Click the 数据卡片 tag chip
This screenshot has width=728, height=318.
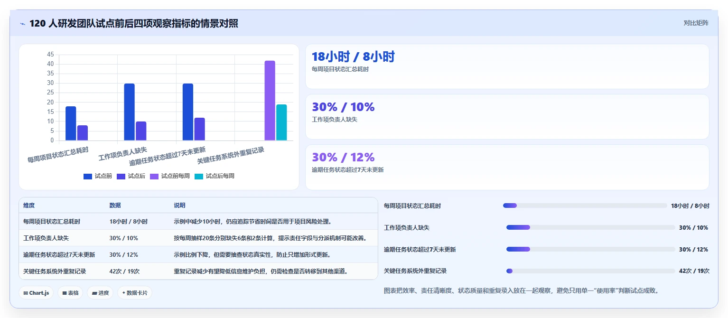[135, 293]
